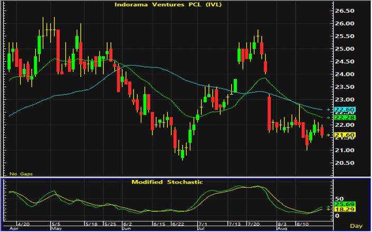The height and width of the screenshot is (232, 372).
Task: Click the 6/2 date marker
Action: [127, 224]
